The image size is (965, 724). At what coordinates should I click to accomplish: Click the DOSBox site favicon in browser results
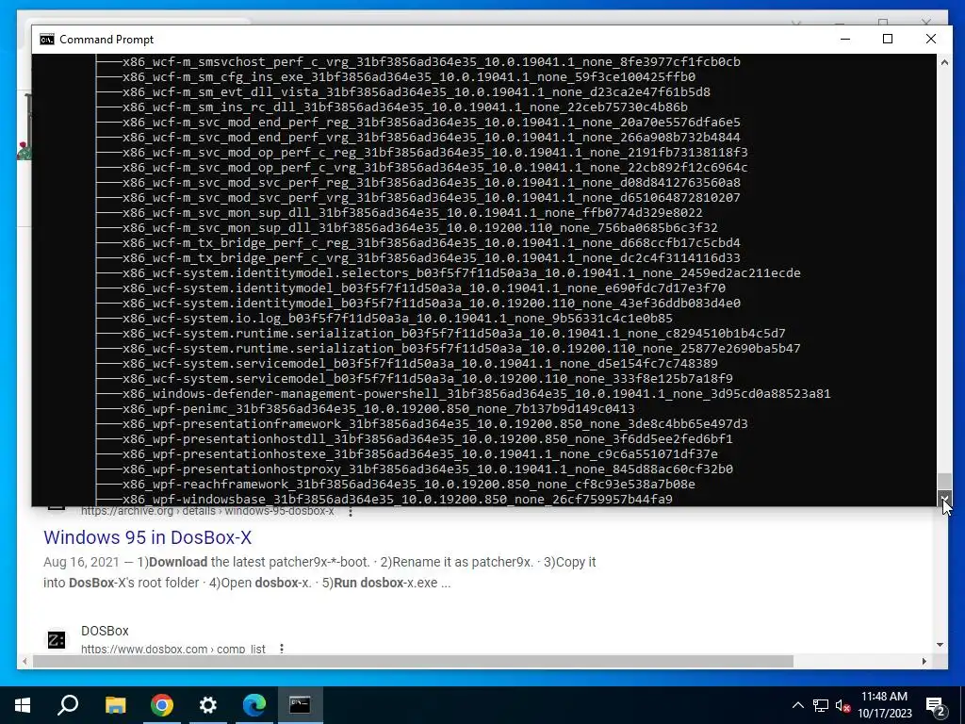tap(56, 640)
